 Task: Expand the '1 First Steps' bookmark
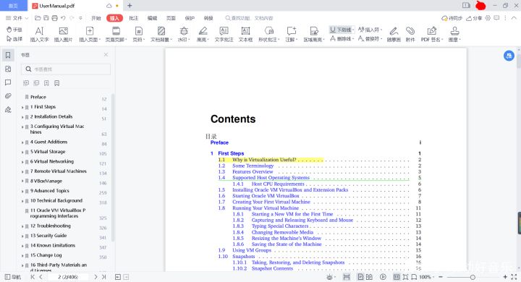(x=22, y=107)
